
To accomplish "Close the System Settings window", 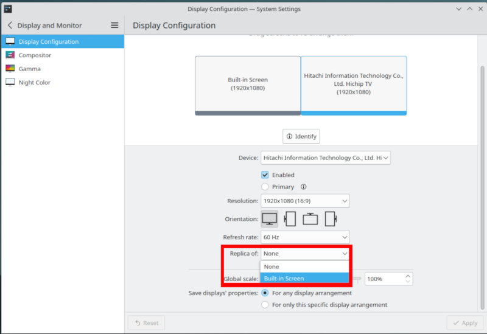I will pyautogui.click(x=480, y=9).
